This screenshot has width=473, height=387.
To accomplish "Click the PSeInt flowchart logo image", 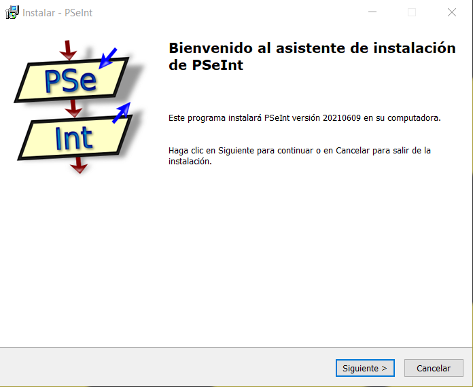I will click(x=78, y=107).
